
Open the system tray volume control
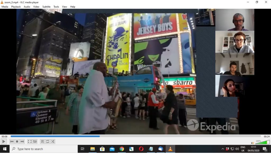(x=237, y=149)
